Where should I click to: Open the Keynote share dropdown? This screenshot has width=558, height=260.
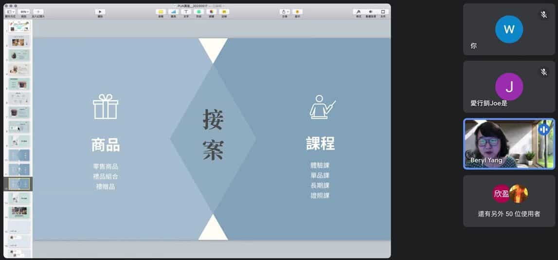[285, 12]
